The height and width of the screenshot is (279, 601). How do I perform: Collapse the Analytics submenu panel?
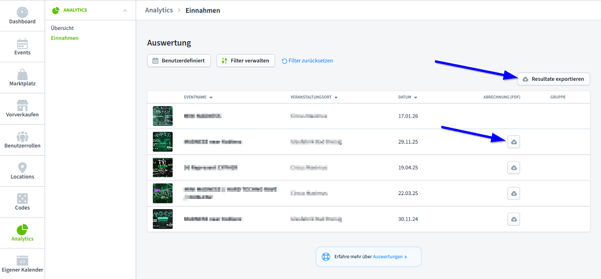(x=125, y=11)
